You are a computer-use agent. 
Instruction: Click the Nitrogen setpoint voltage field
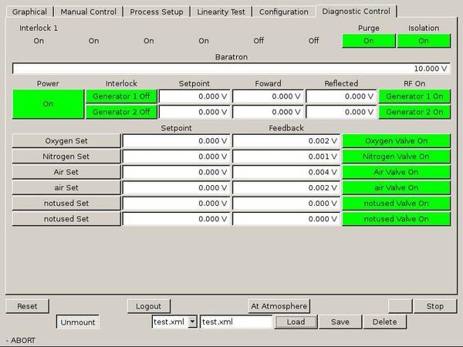[176, 157]
